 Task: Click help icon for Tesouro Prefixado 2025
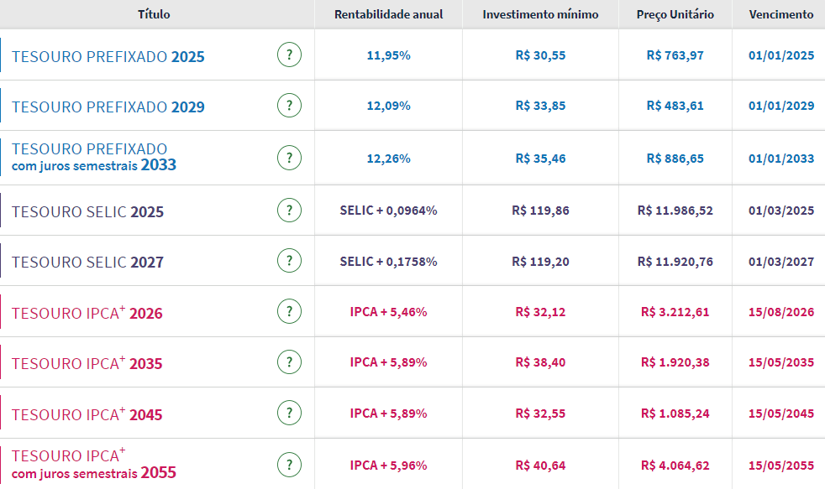tap(289, 55)
